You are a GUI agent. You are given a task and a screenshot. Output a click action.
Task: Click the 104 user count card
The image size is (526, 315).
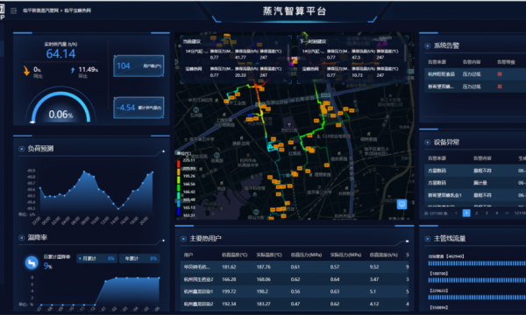pyautogui.click(x=139, y=66)
